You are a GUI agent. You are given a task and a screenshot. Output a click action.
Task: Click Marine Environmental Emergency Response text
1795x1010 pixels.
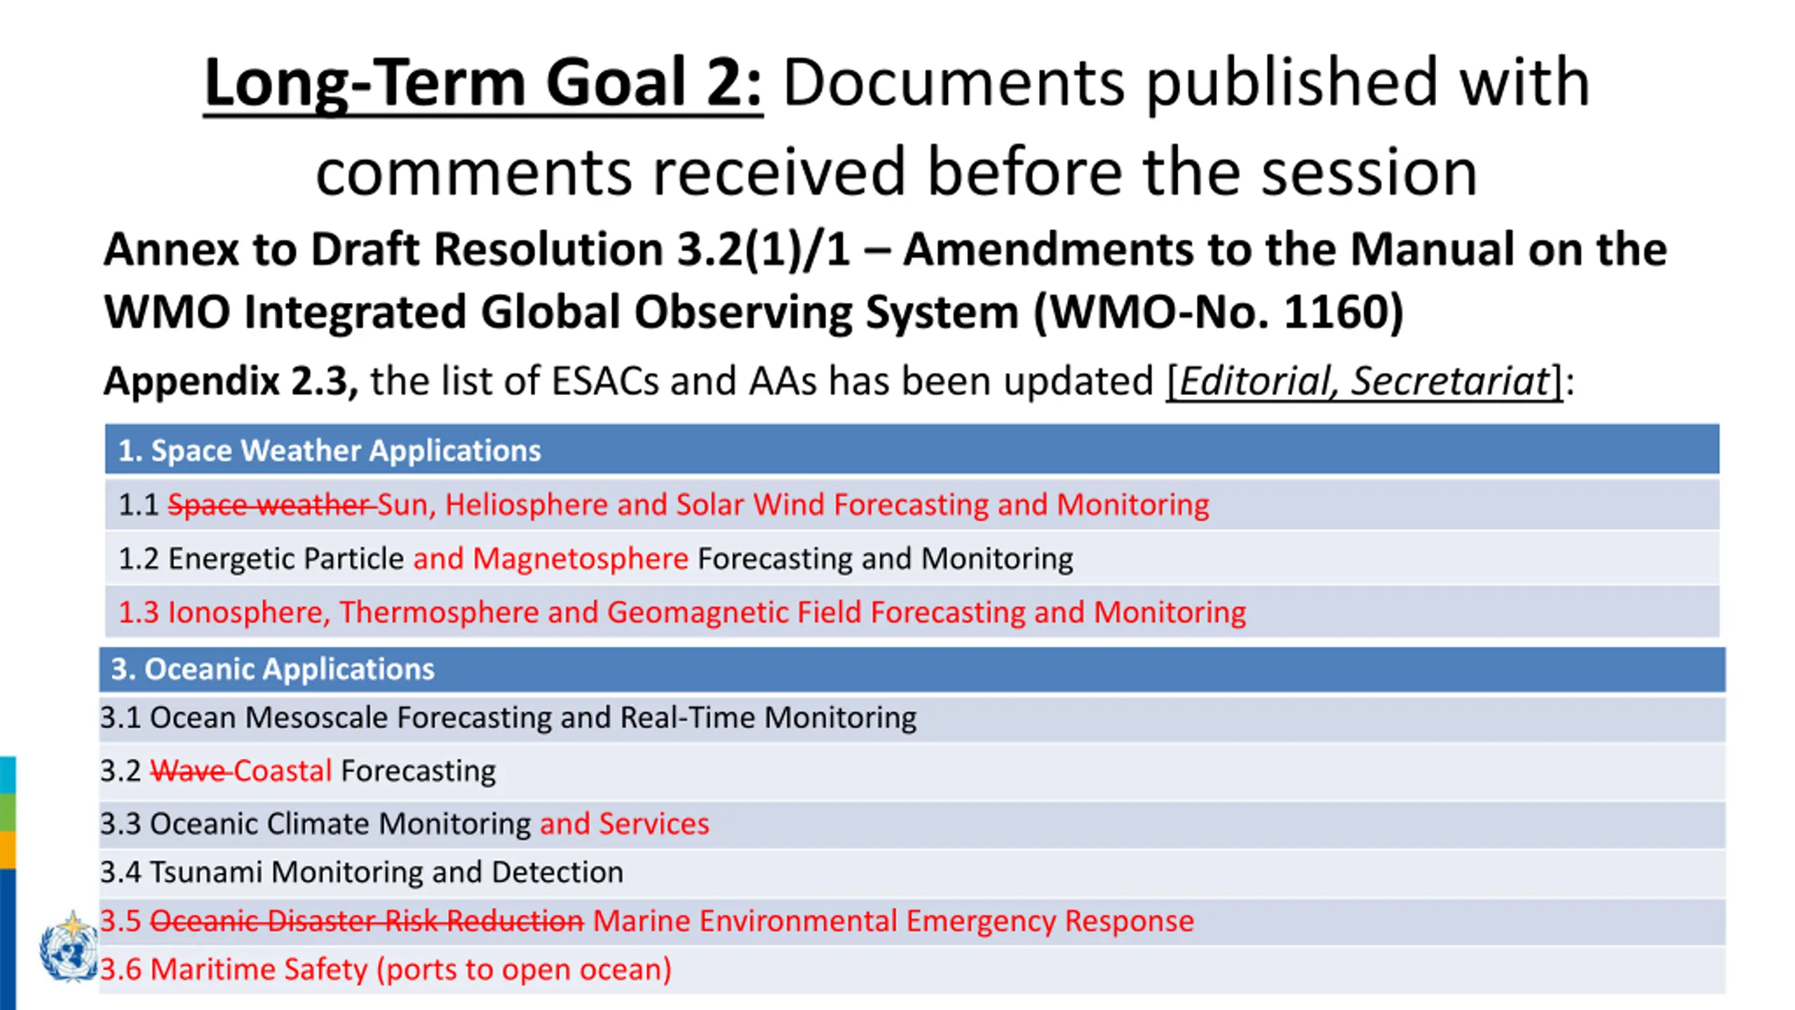893,921
